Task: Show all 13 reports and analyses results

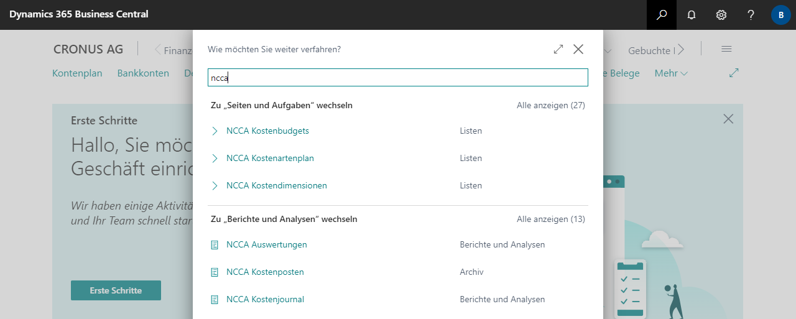Action: tap(551, 219)
